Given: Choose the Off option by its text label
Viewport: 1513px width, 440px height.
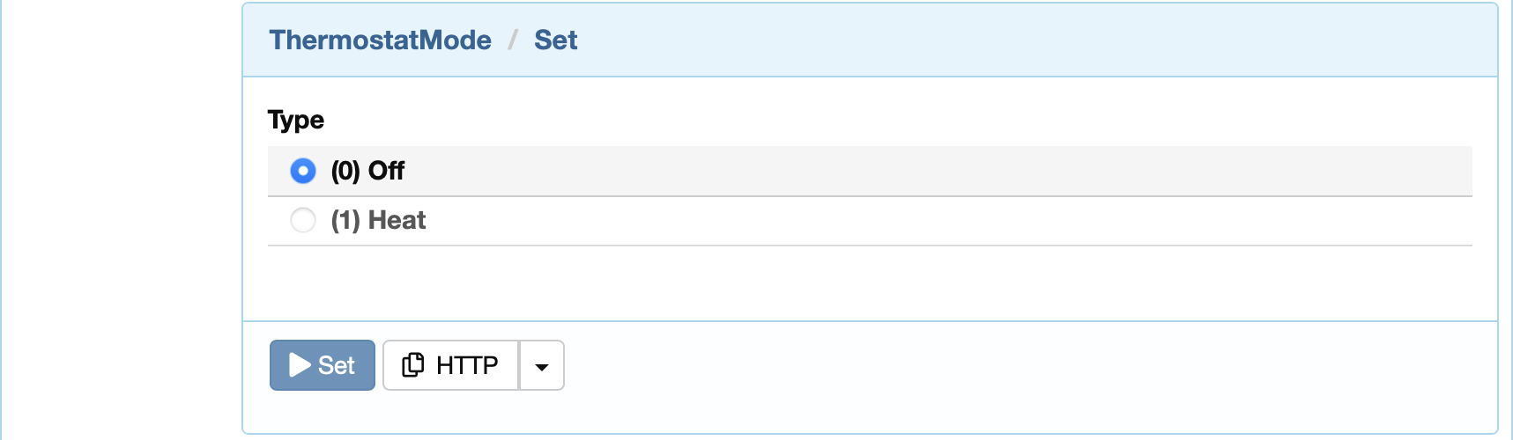Looking at the screenshot, I should click(367, 171).
